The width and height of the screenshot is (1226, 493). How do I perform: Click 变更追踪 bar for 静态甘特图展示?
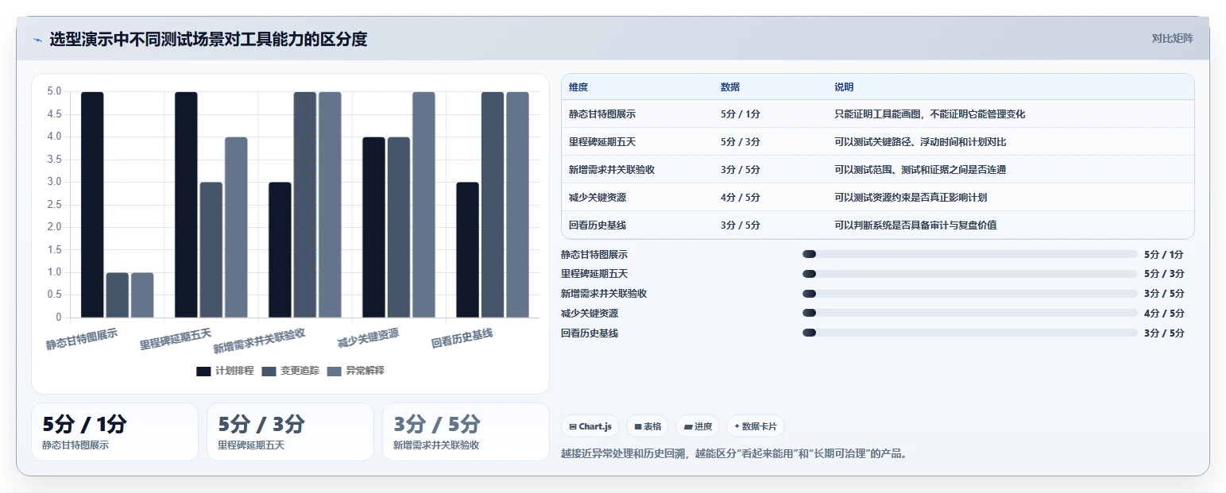point(118,295)
